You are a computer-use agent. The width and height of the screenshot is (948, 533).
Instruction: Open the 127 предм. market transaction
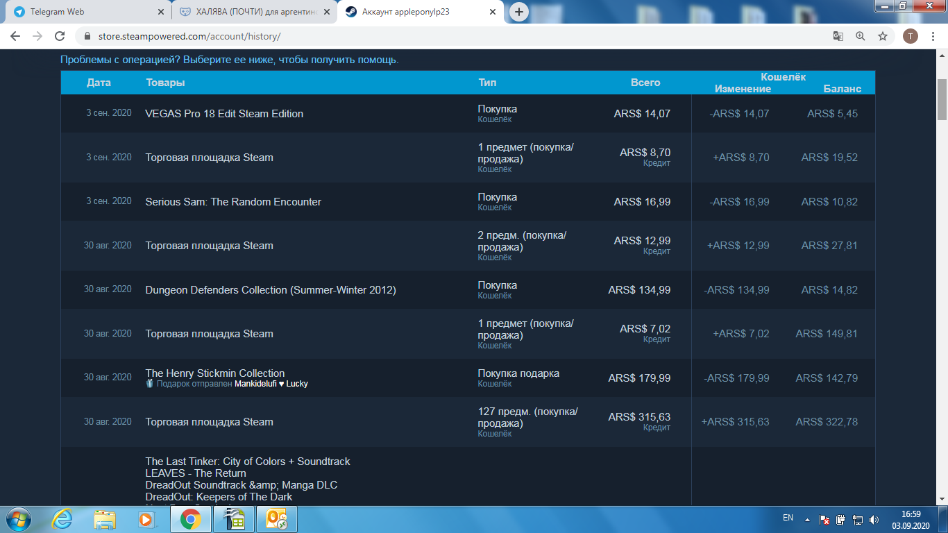[x=468, y=422]
